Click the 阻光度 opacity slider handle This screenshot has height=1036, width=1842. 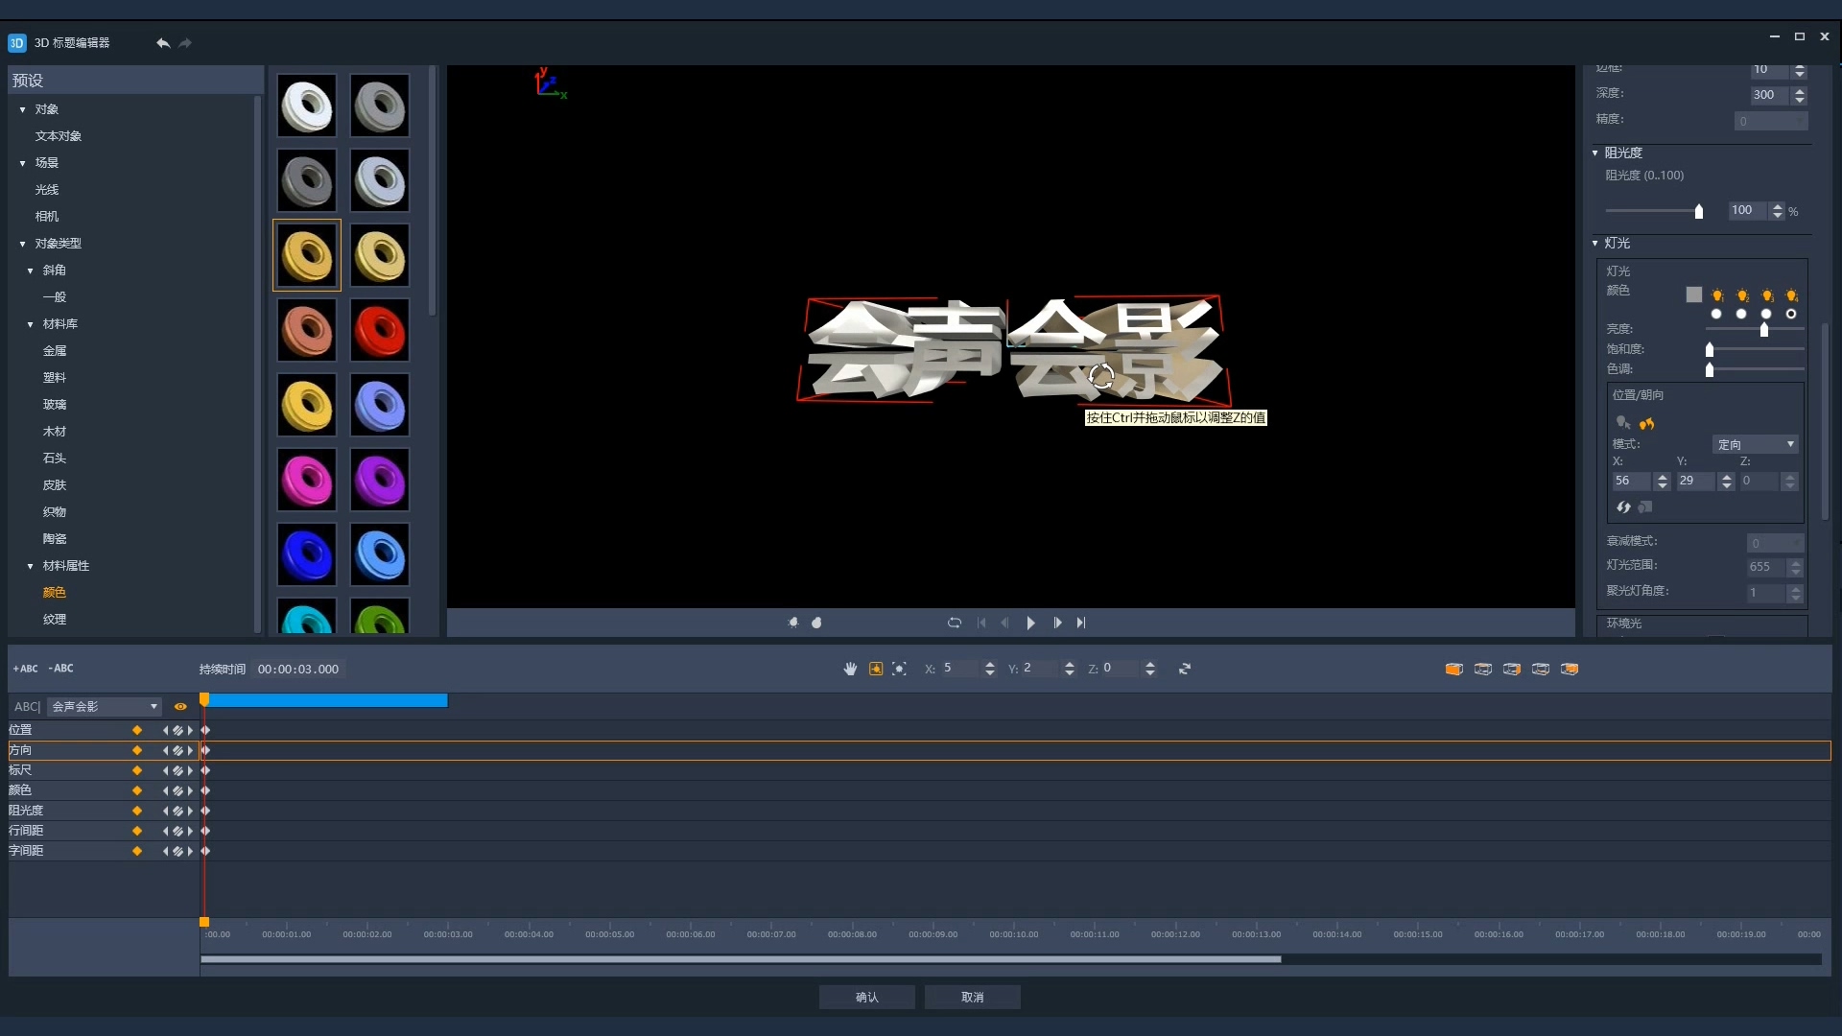point(1699,212)
